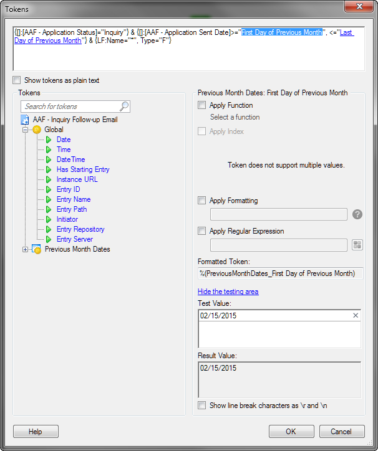Select the Entry Path token
The image size is (378, 451).
[x=72, y=209]
